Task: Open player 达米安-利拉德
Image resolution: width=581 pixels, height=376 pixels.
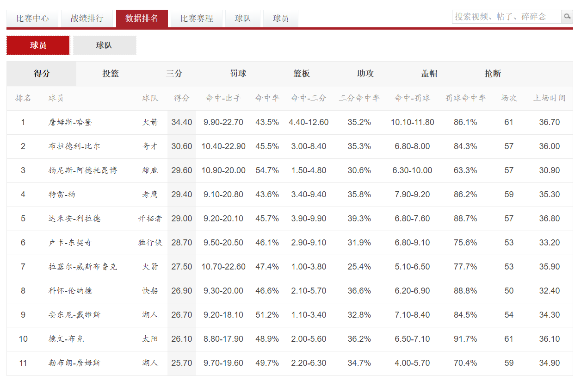Action: point(74,219)
